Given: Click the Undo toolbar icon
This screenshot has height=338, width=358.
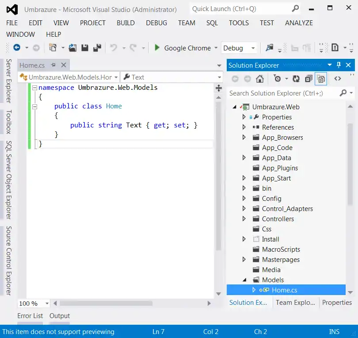Looking at the screenshot, I should point(114,48).
